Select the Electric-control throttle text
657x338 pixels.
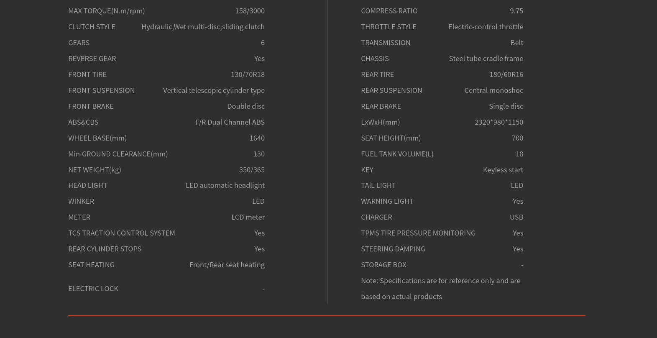(486, 27)
